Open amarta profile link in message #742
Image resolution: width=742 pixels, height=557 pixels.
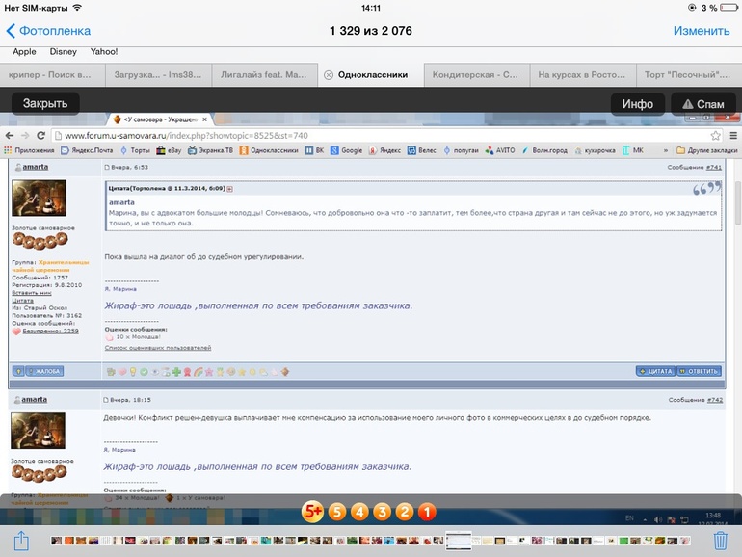point(35,400)
